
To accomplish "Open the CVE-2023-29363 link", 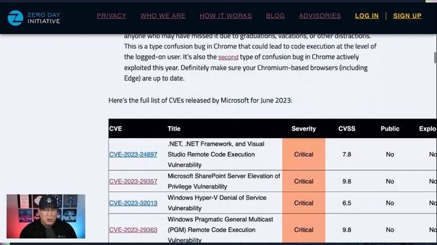I will coord(133,230).
